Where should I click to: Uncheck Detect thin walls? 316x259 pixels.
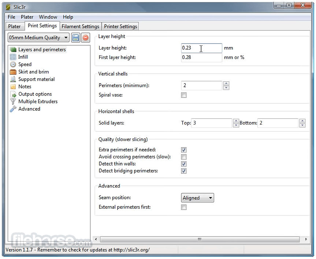click(x=183, y=164)
